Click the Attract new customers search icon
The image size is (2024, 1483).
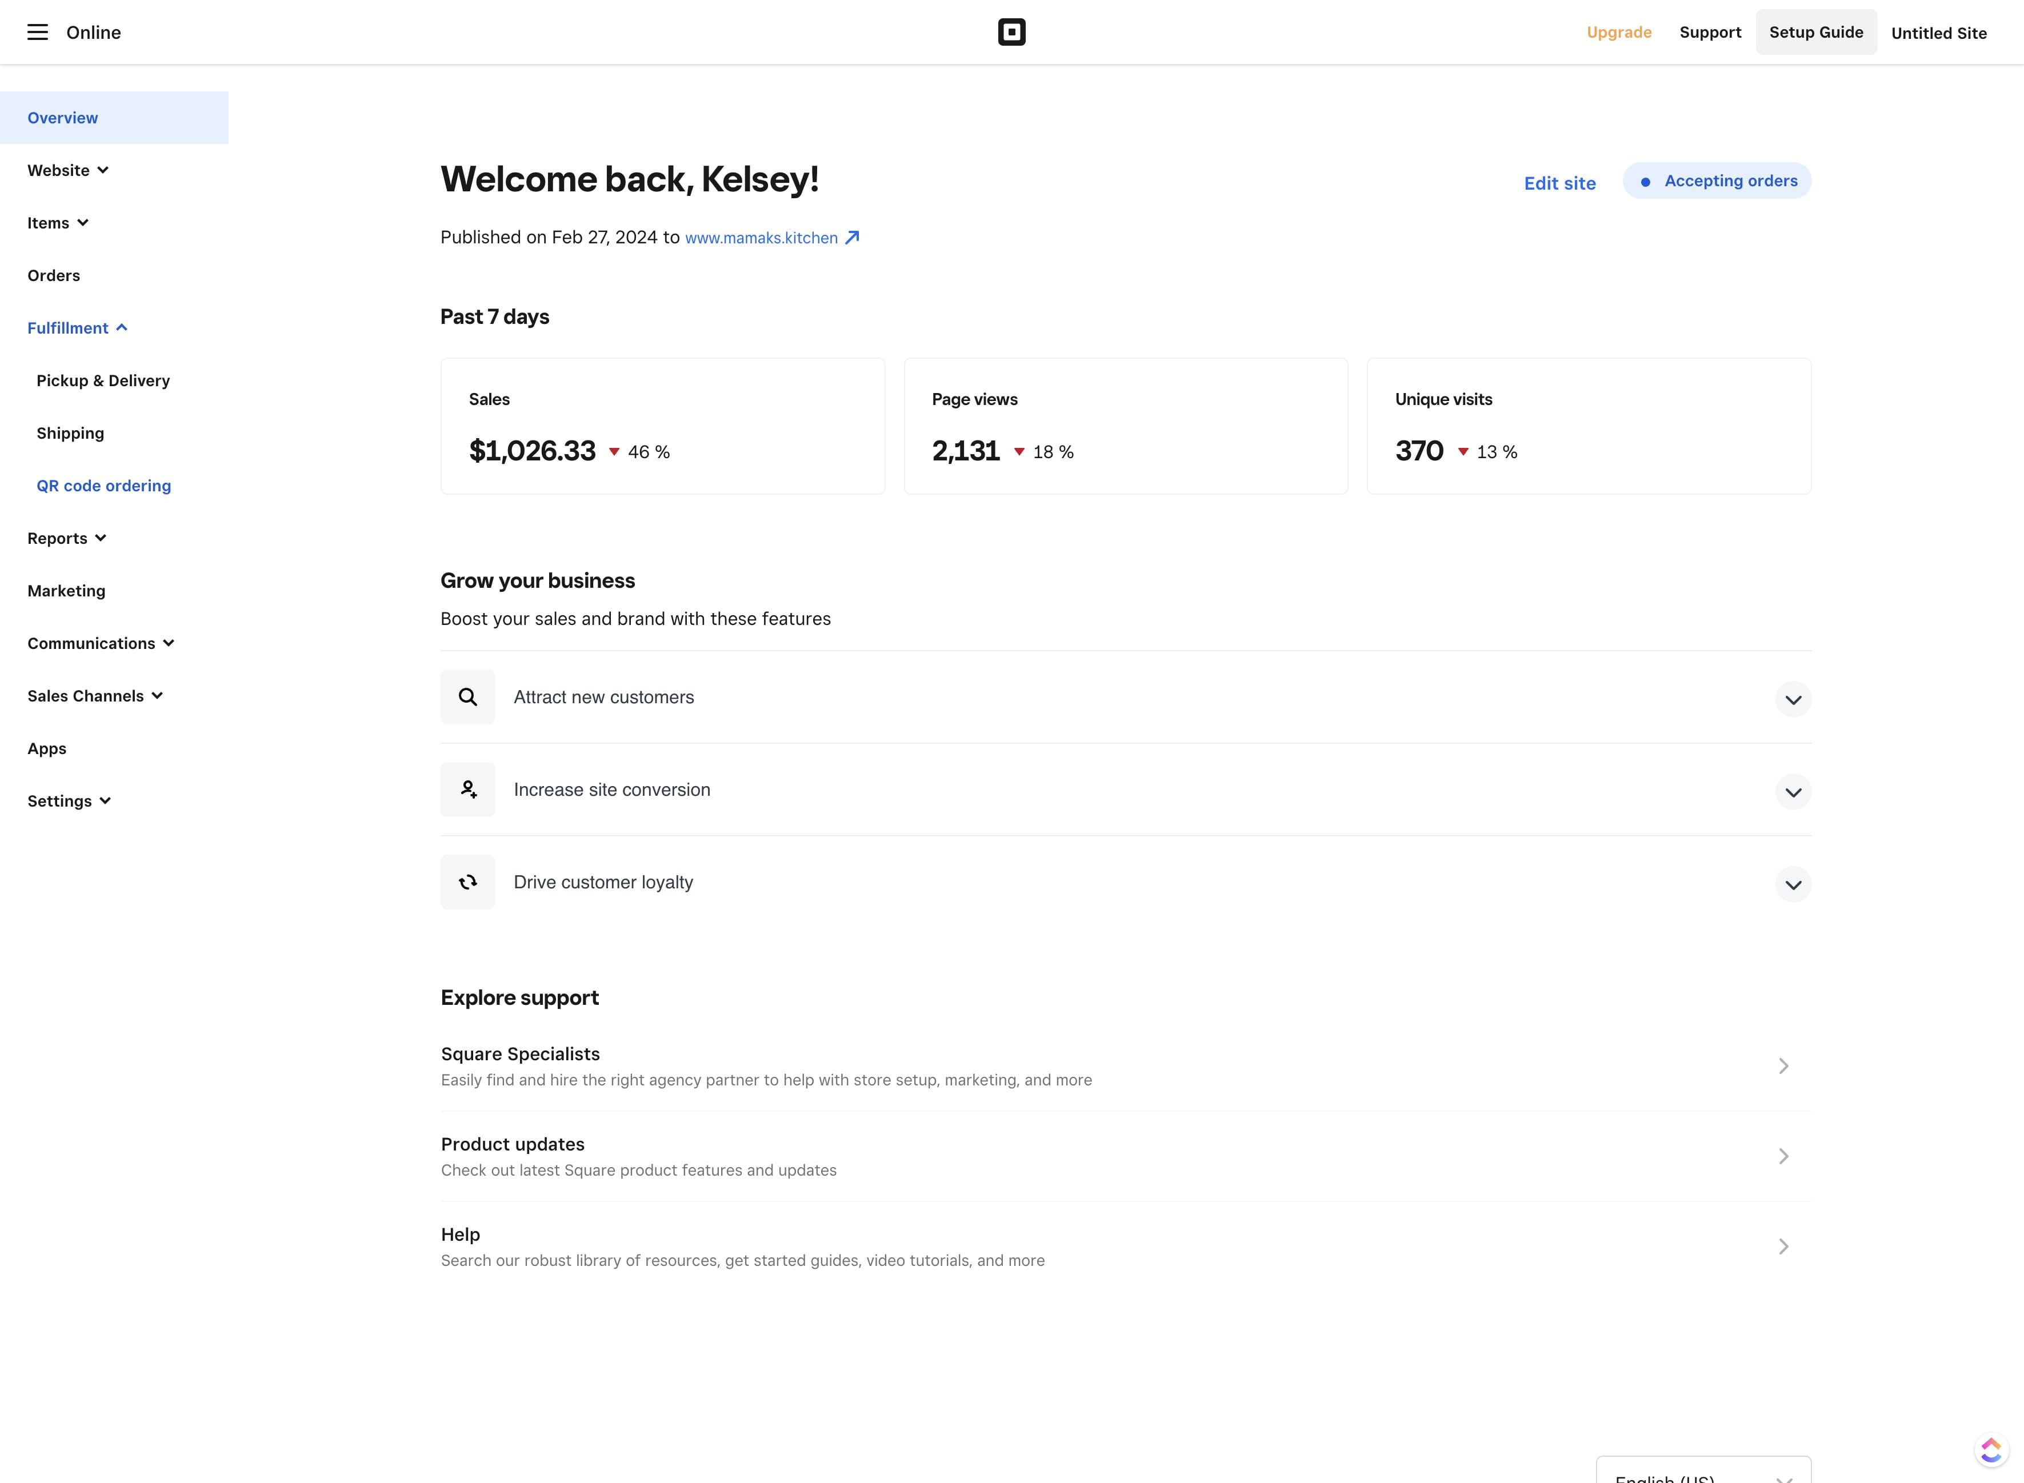468,696
